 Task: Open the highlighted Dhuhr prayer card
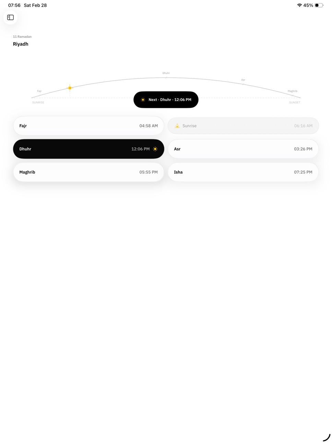point(88,149)
